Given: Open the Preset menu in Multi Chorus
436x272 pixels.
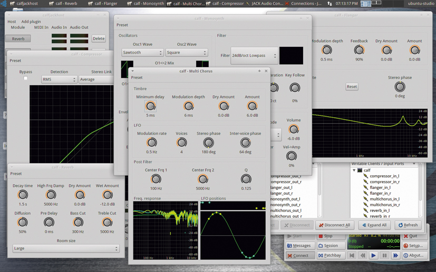Looking at the screenshot, I should point(137,78).
